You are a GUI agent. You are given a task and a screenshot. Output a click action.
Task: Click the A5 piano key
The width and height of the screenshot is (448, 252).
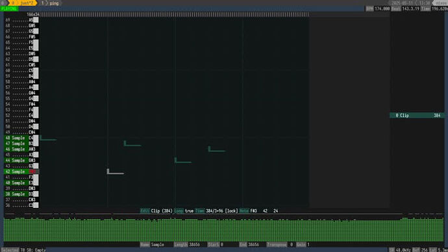pyautogui.click(x=36, y=20)
